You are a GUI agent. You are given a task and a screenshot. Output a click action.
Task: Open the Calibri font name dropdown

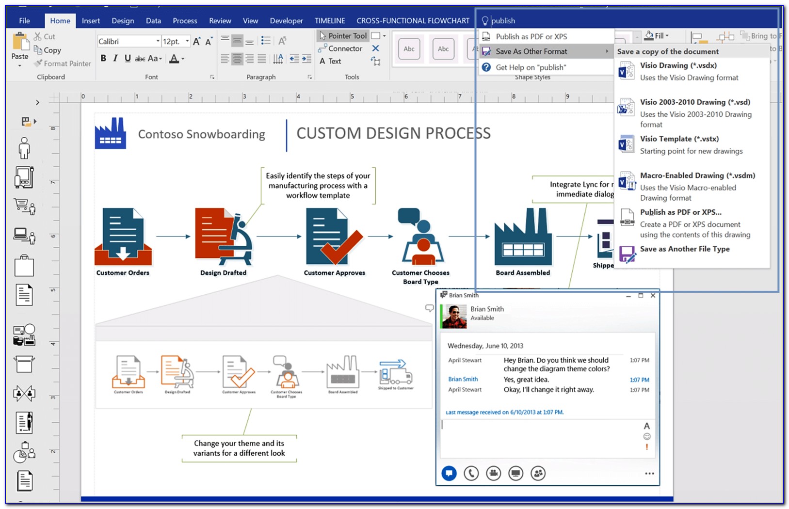click(158, 41)
